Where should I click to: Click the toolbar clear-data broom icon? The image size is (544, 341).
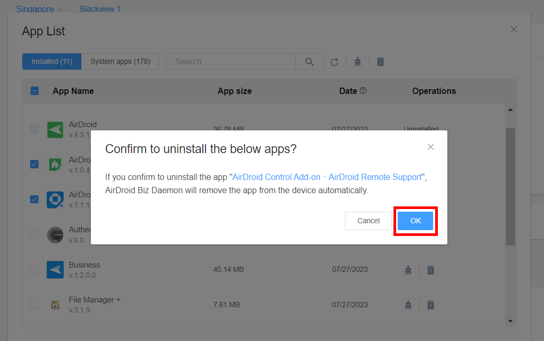coord(358,62)
